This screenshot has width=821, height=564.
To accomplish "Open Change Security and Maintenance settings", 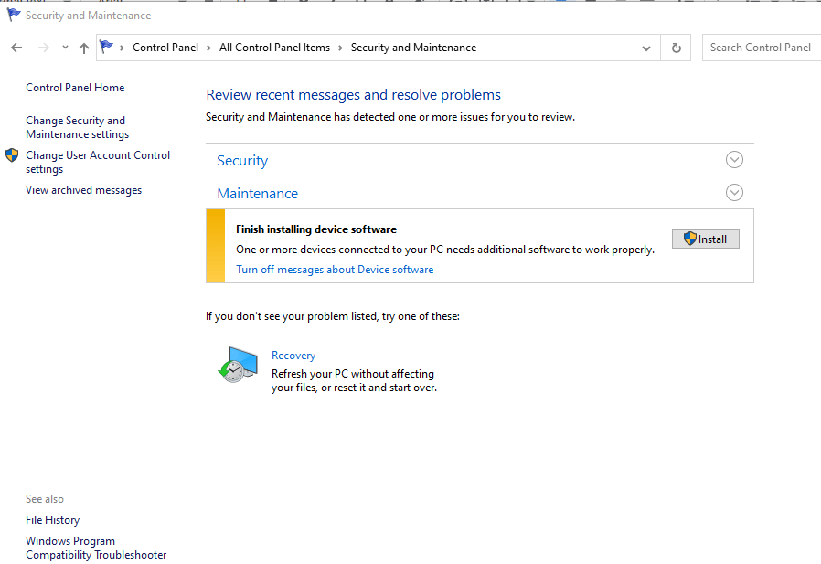I will [78, 127].
